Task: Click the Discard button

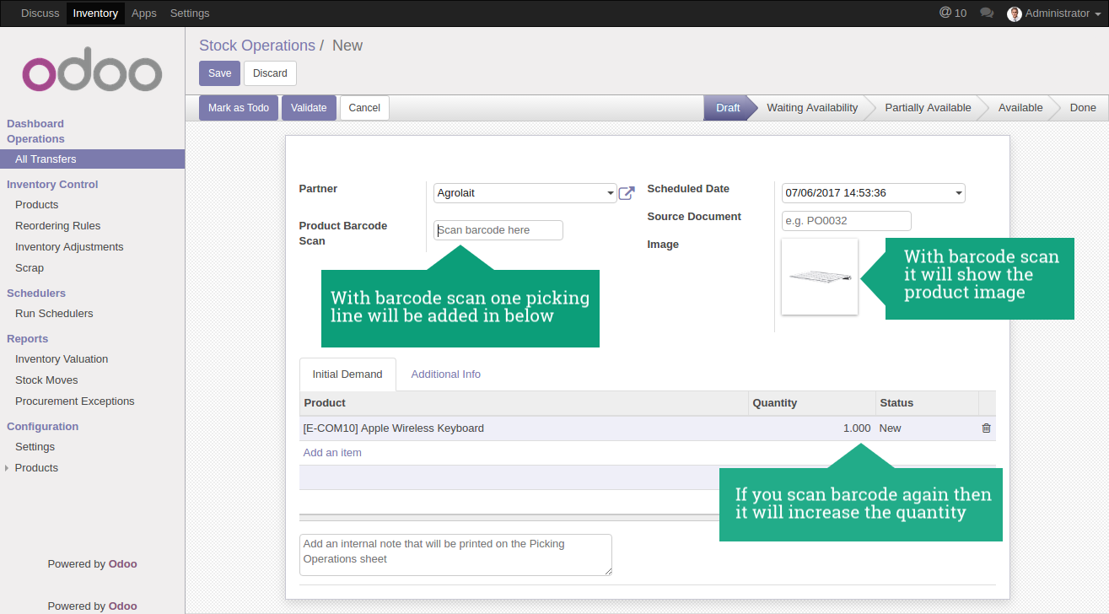Action: tap(270, 73)
